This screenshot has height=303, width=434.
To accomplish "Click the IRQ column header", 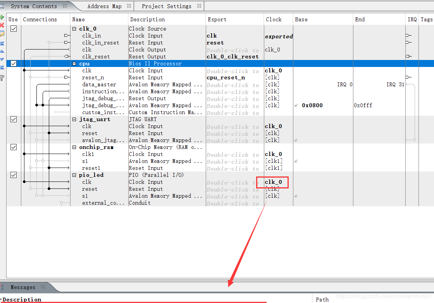I will coord(412,19).
